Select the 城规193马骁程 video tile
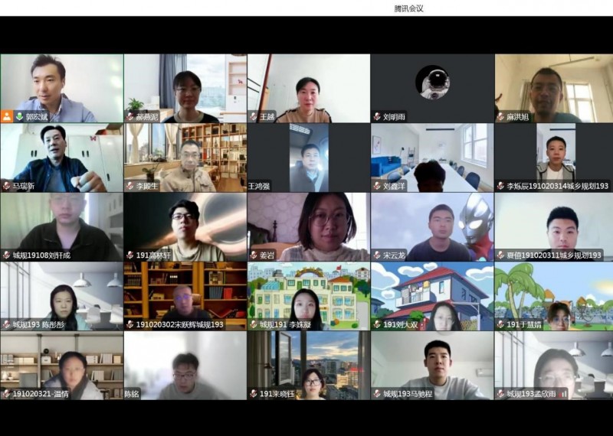The height and width of the screenshot is (436, 613). tap(432, 363)
